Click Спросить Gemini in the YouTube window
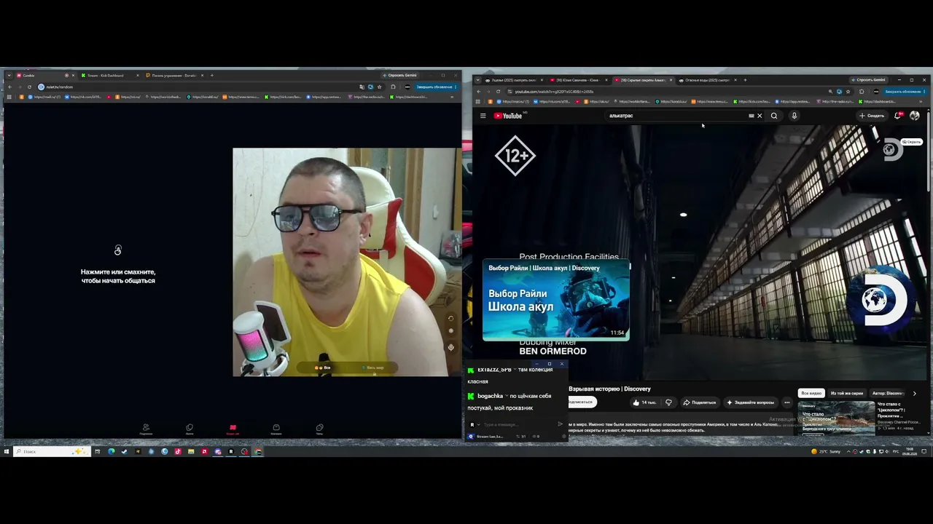This screenshot has width=933, height=524. [868, 80]
